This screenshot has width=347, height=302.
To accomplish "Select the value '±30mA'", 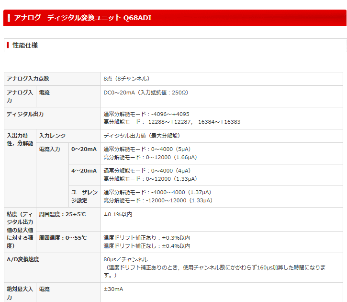I will [113, 289].
